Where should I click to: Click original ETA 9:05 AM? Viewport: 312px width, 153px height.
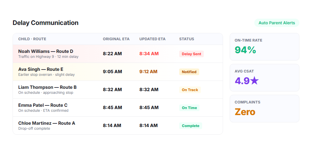point(113,72)
